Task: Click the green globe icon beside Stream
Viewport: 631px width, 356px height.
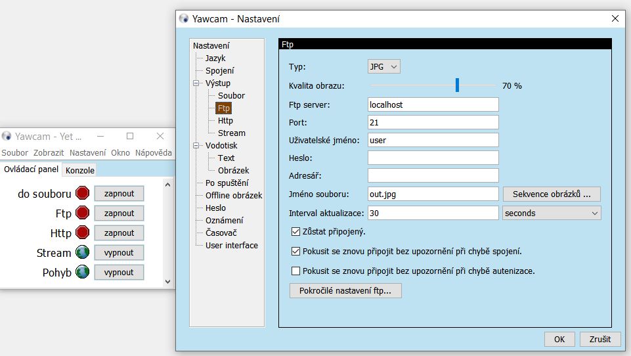Action: (x=82, y=252)
